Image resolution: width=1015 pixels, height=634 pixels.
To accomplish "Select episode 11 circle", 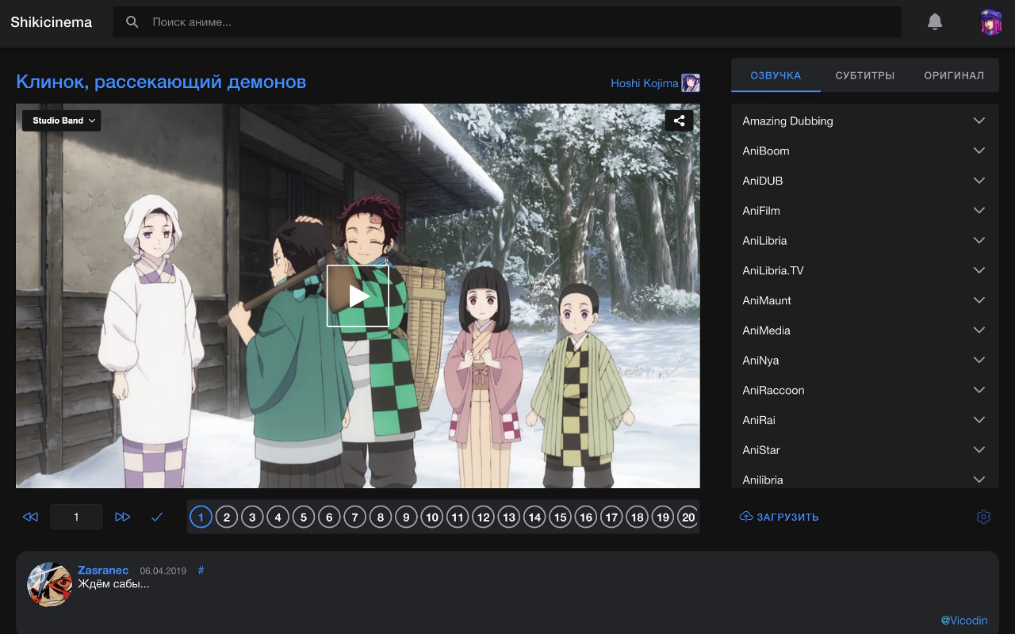I will (458, 518).
